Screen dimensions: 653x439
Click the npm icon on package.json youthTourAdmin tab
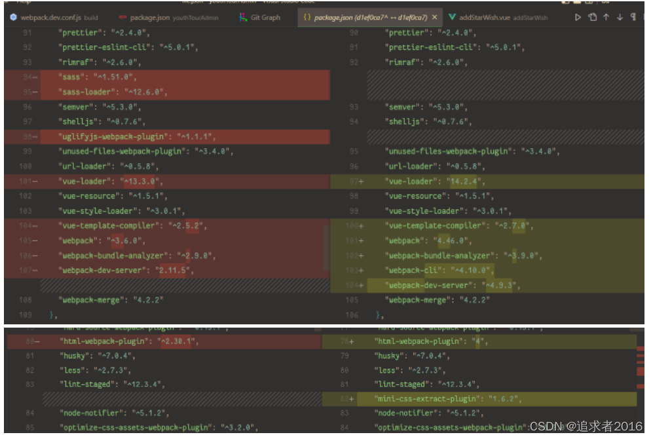(123, 17)
